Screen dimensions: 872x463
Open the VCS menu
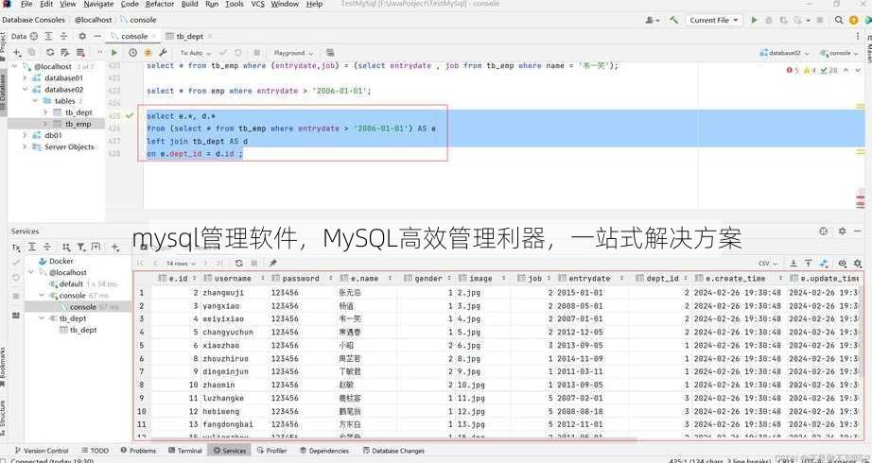click(257, 4)
